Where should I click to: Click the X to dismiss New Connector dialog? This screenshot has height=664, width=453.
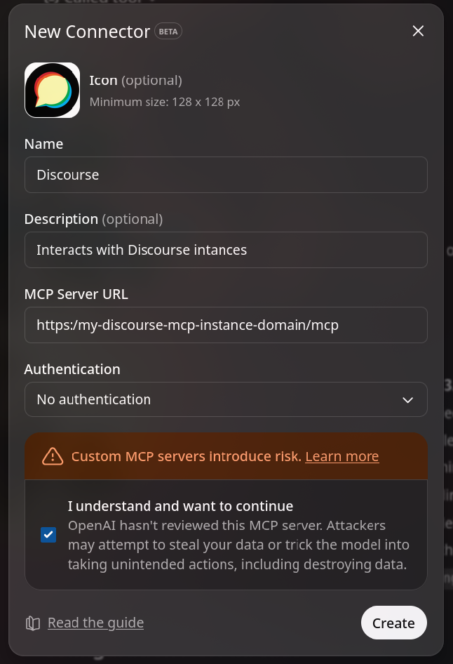coord(418,31)
